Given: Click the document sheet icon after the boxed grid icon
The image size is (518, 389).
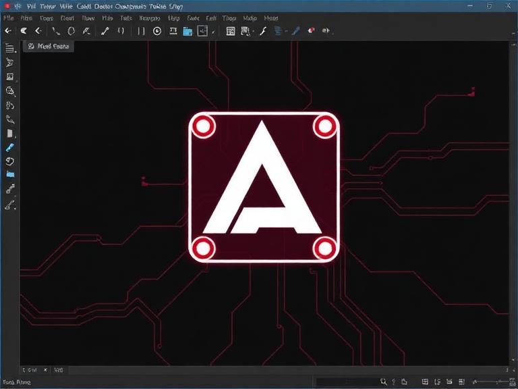Looking at the screenshot, I should coord(245,31).
